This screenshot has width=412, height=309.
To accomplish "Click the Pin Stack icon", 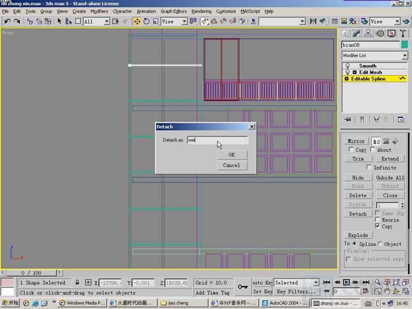I will click(x=348, y=119).
